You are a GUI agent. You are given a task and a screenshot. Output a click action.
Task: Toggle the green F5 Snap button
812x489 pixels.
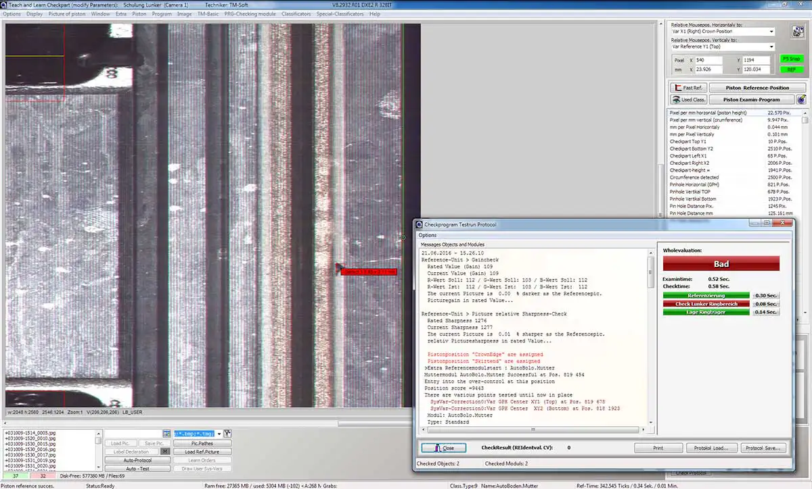[790, 59]
